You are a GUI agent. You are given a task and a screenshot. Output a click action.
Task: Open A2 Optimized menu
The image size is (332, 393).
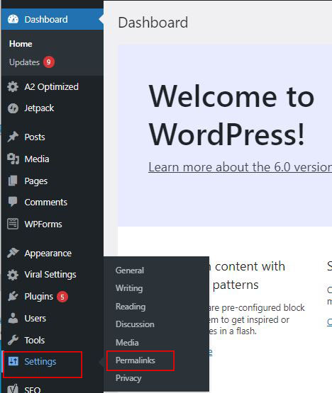point(52,86)
